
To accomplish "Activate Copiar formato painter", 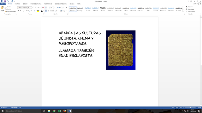I will tap(10, 12).
